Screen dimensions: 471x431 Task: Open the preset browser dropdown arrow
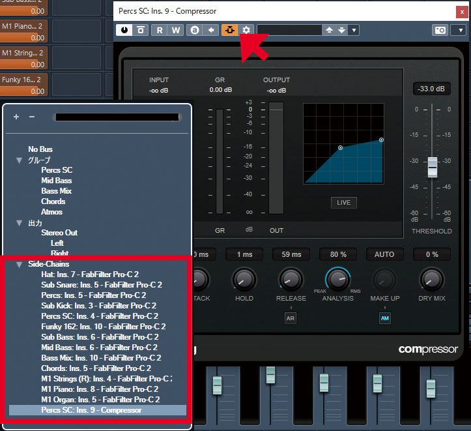tap(354, 30)
